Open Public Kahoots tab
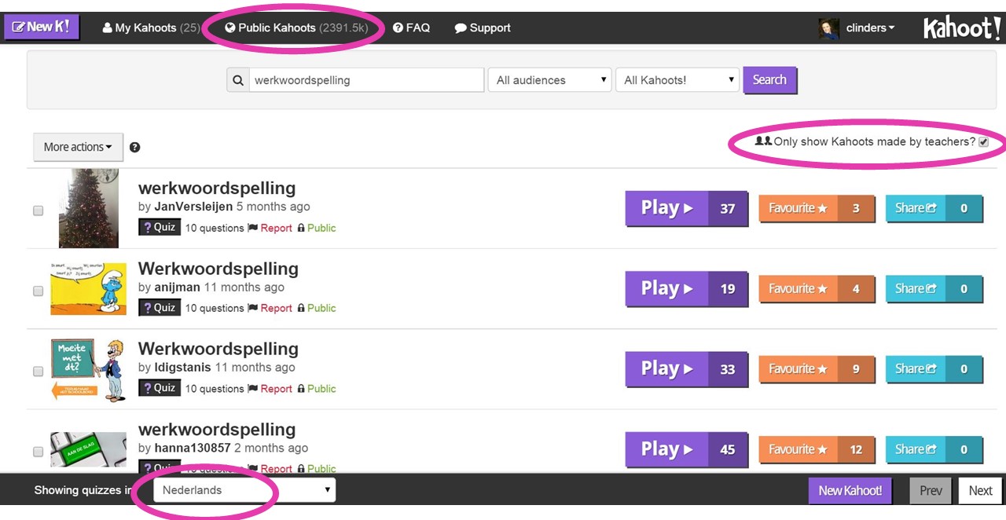Screen dimensions: 1006x520 point(296,27)
